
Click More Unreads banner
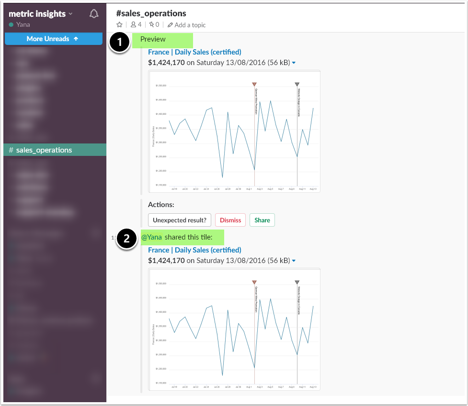pyautogui.click(x=54, y=39)
